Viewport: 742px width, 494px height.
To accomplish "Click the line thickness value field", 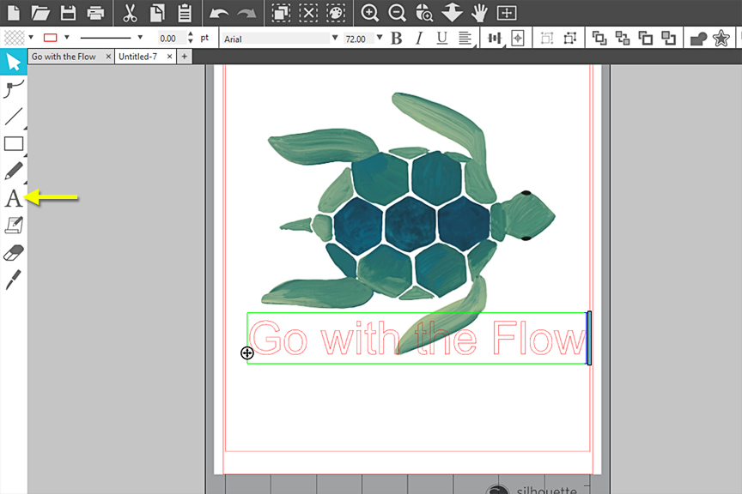I will [173, 39].
